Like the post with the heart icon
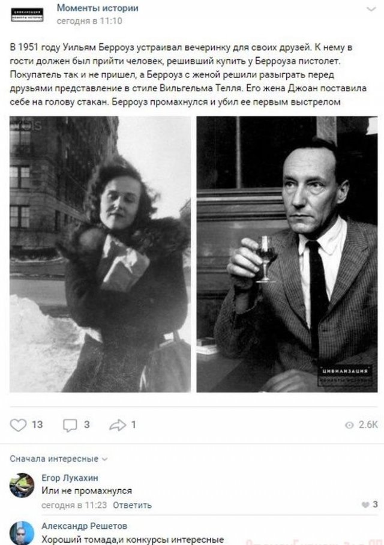This screenshot has height=545, width=384. (x=18, y=425)
